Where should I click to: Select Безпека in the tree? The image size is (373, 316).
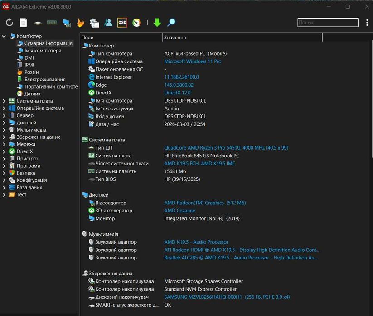[26, 173]
